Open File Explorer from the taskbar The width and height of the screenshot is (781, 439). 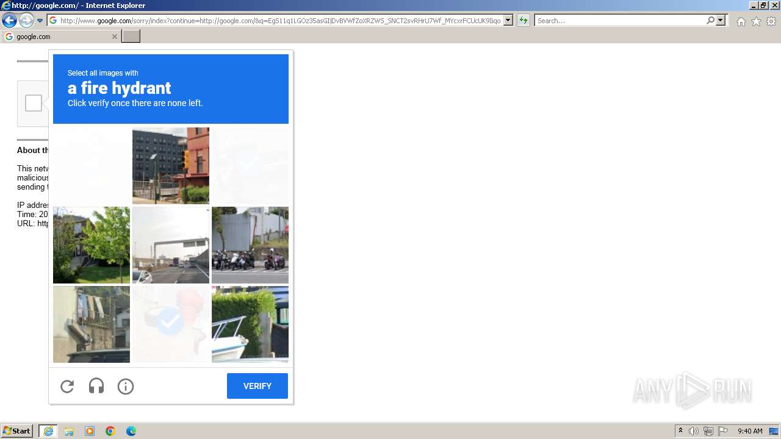69,431
